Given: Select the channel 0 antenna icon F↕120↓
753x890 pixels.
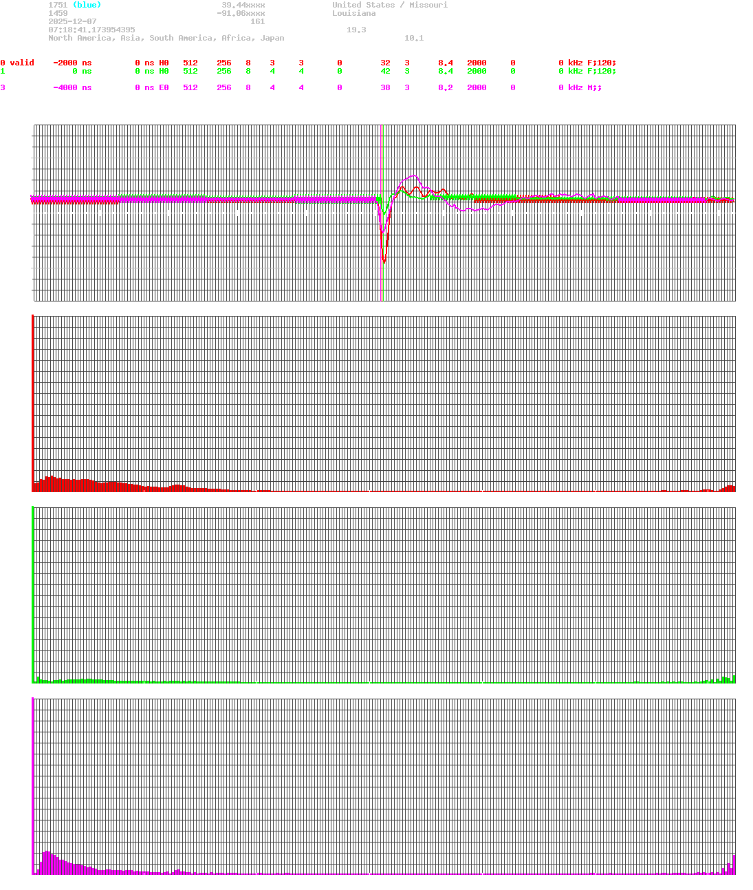Looking at the screenshot, I should pos(602,63).
